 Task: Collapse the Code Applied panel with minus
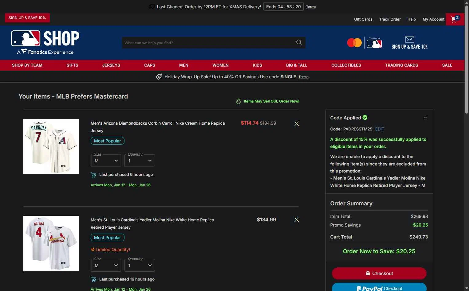click(x=425, y=118)
